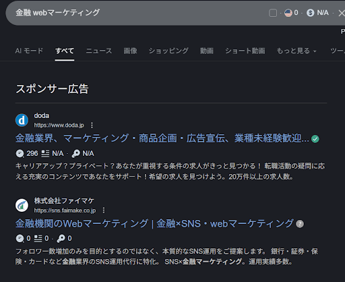Select the すべて tab
Viewport: 345px width, 282px height.
pos(65,51)
